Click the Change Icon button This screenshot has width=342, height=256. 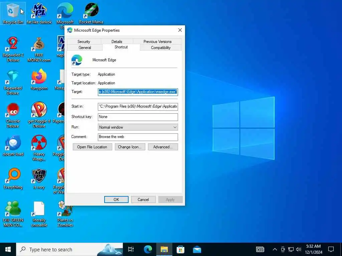(x=130, y=147)
